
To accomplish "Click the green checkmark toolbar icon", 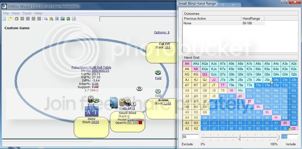I will [68, 19].
